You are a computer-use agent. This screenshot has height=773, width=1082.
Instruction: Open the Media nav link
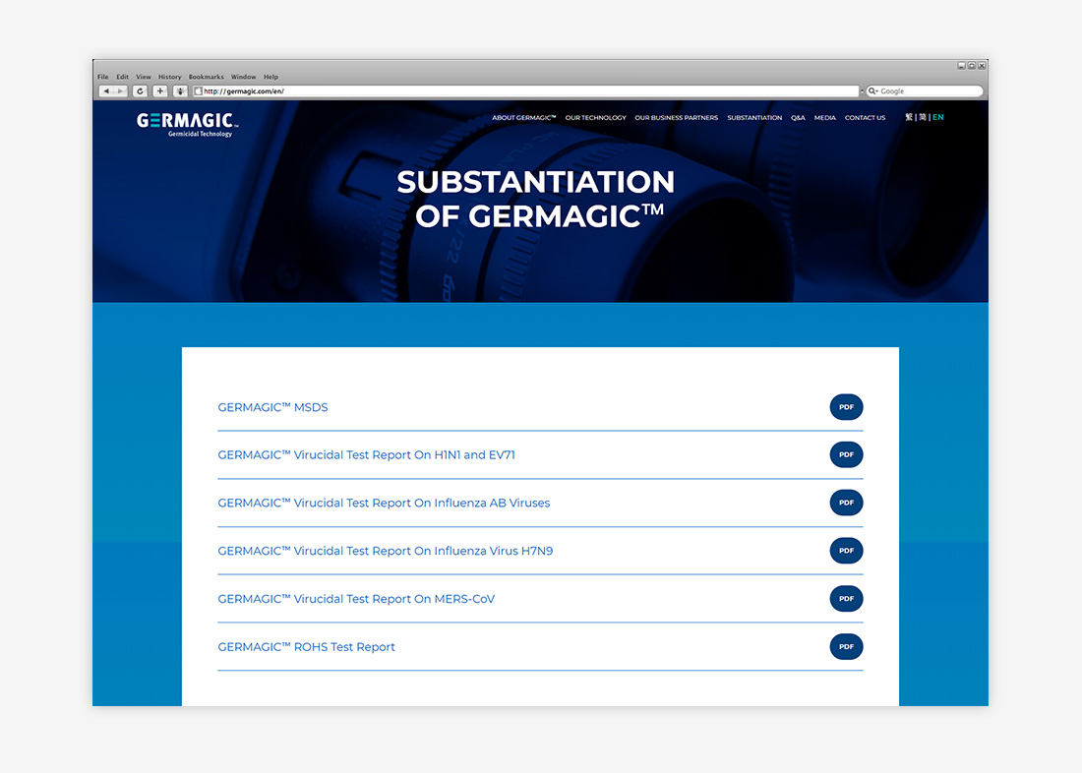[825, 118]
